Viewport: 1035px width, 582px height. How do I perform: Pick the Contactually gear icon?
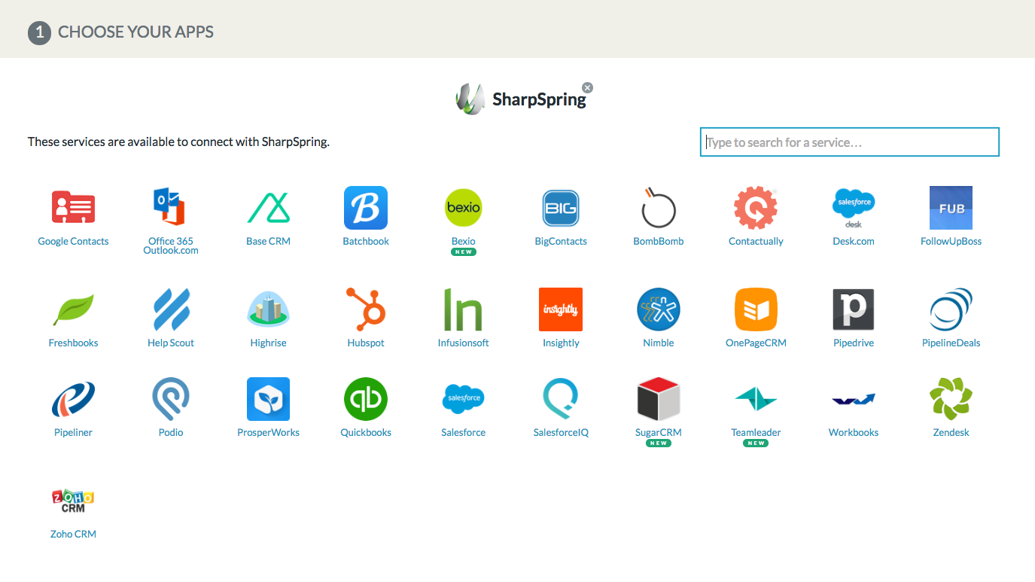[x=756, y=208]
